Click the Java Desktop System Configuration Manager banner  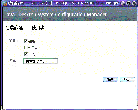[x=56, y=15]
